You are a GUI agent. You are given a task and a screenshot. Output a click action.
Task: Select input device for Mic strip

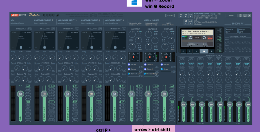pos(17,23)
